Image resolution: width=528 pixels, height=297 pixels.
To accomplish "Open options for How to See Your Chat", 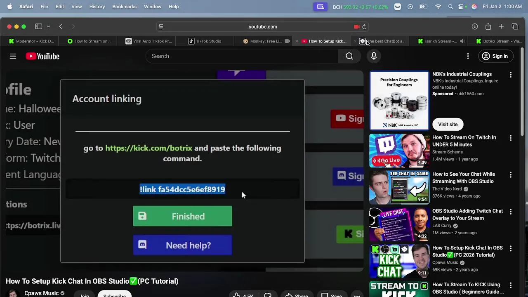I will [x=511, y=175].
